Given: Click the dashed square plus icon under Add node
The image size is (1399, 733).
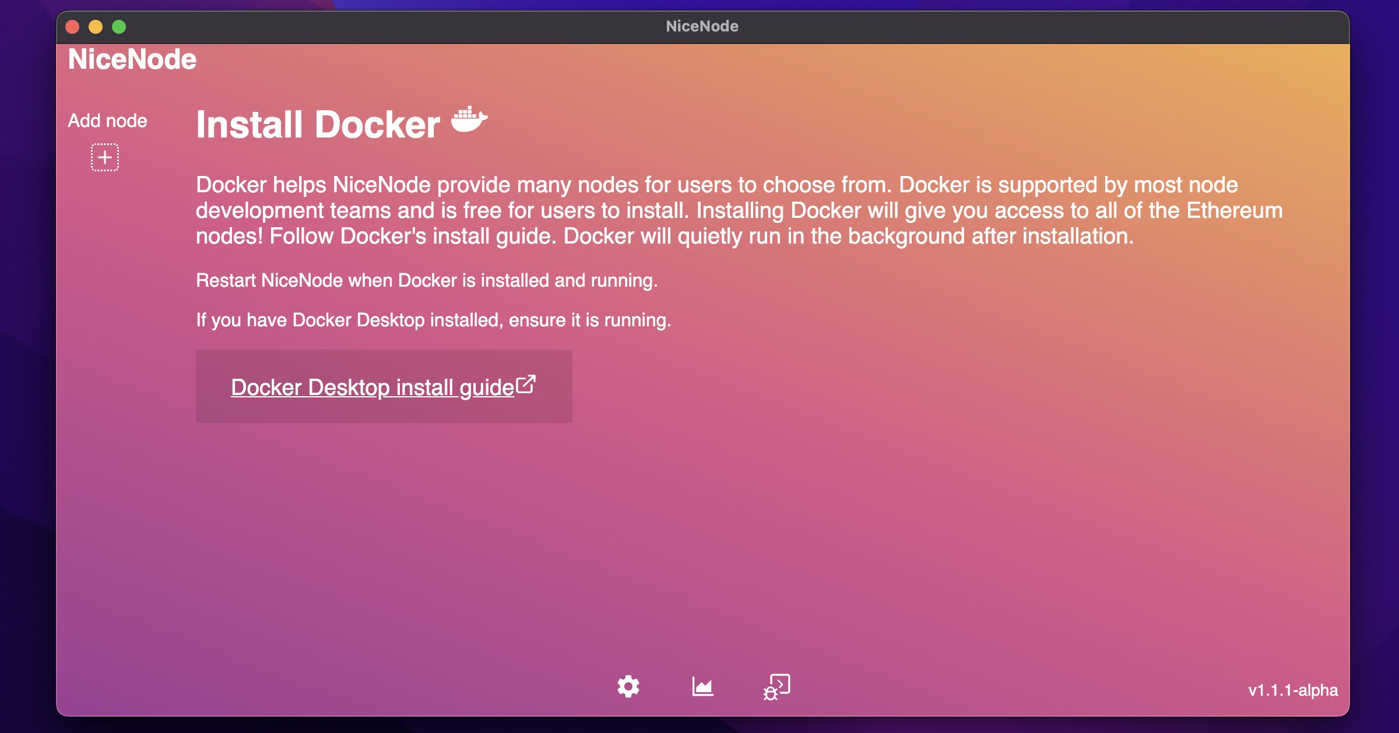Looking at the screenshot, I should [105, 157].
